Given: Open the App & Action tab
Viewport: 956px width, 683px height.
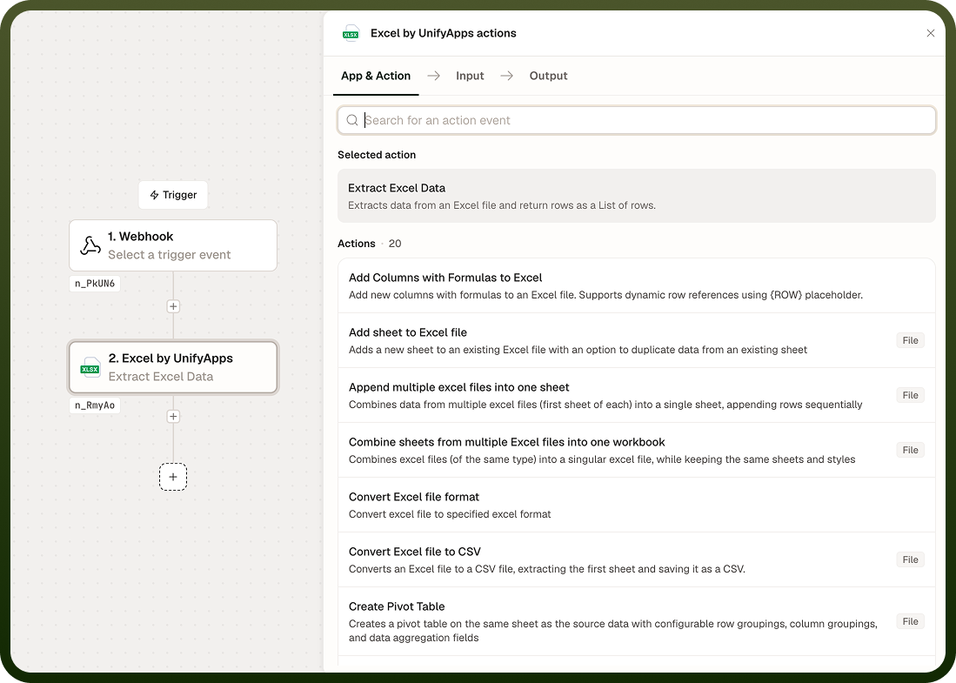Looking at the screenshot, I should (x=376, y=76).
